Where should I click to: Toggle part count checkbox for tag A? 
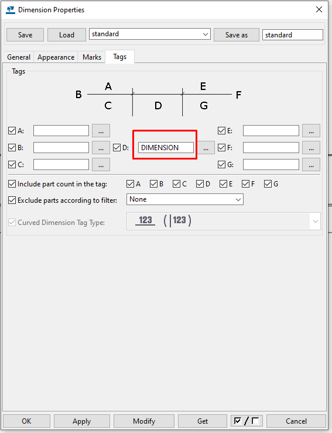point(130,184)
